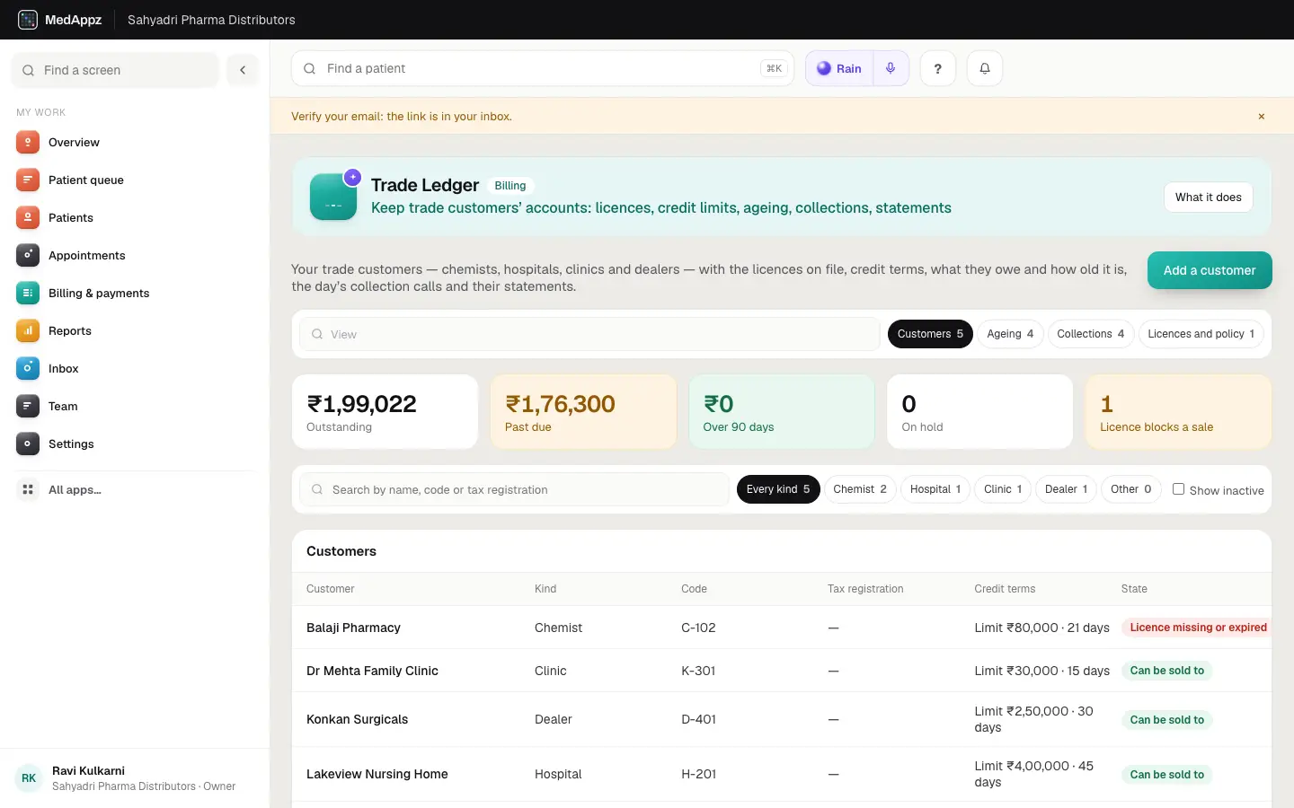Dismiss the verify email banner
This screenshot has width=1294, height=808.
pyautogui.click(x=1261, y=117)
